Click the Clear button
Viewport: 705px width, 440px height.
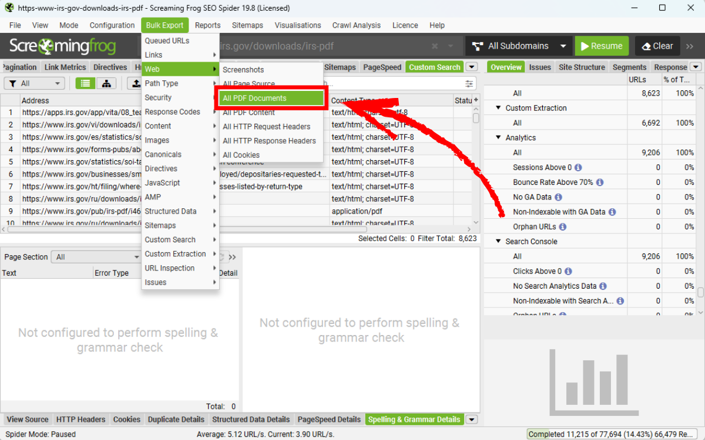(657, 46)
